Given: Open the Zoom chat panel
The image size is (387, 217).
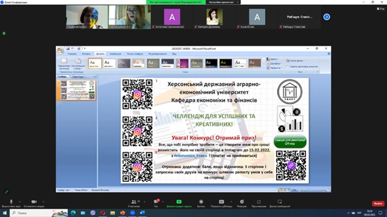Looking at the screenshot, I should click(x=156, y=203).
